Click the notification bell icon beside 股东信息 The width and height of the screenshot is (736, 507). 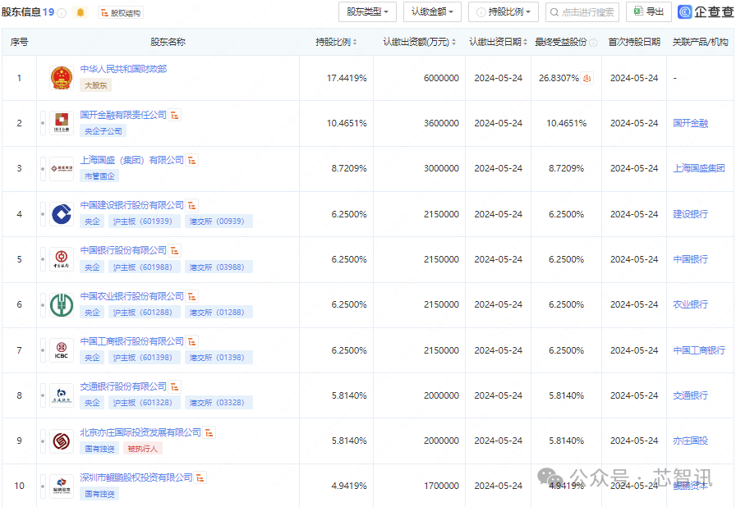tap(80, 12)
